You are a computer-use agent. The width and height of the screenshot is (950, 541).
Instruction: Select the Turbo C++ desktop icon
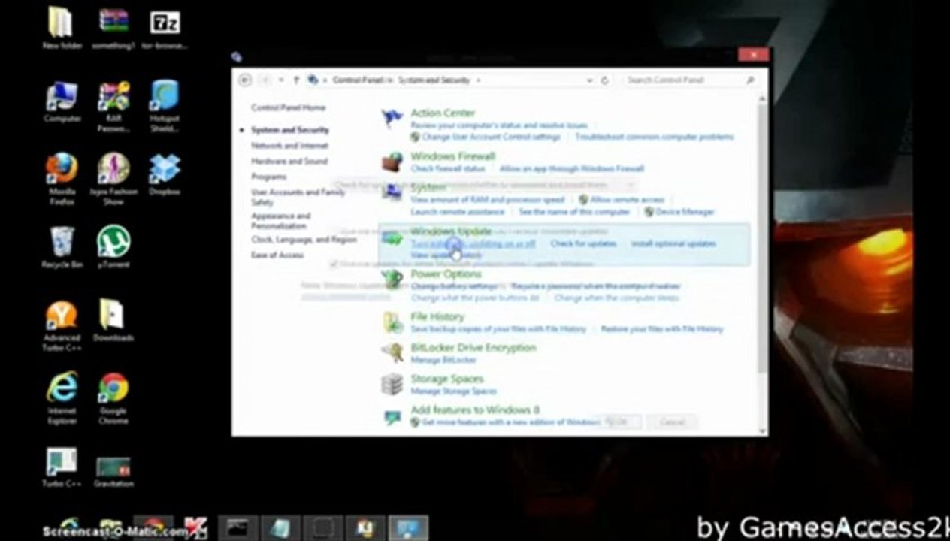pyautogui.click(x=62, y=469)
